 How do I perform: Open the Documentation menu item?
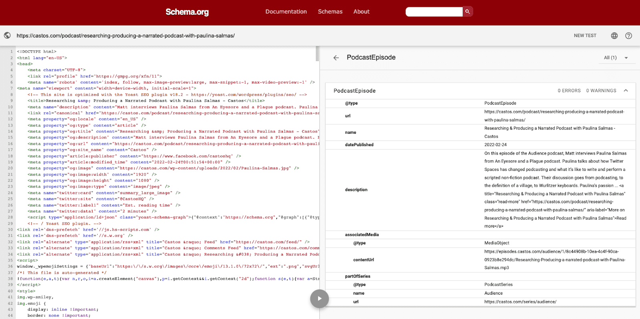(286, 12)
